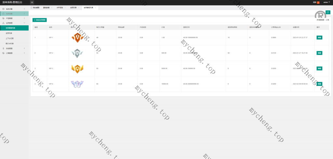Switch to the 我的桌面 tab
333x159 pixels.
35,7
